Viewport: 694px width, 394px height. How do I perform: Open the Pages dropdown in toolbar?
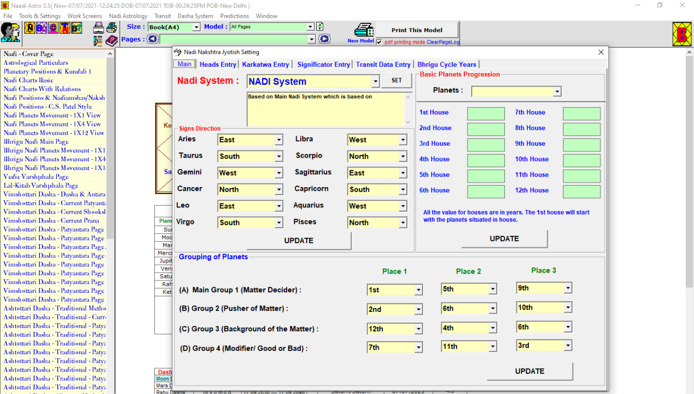tap(312, 39)
